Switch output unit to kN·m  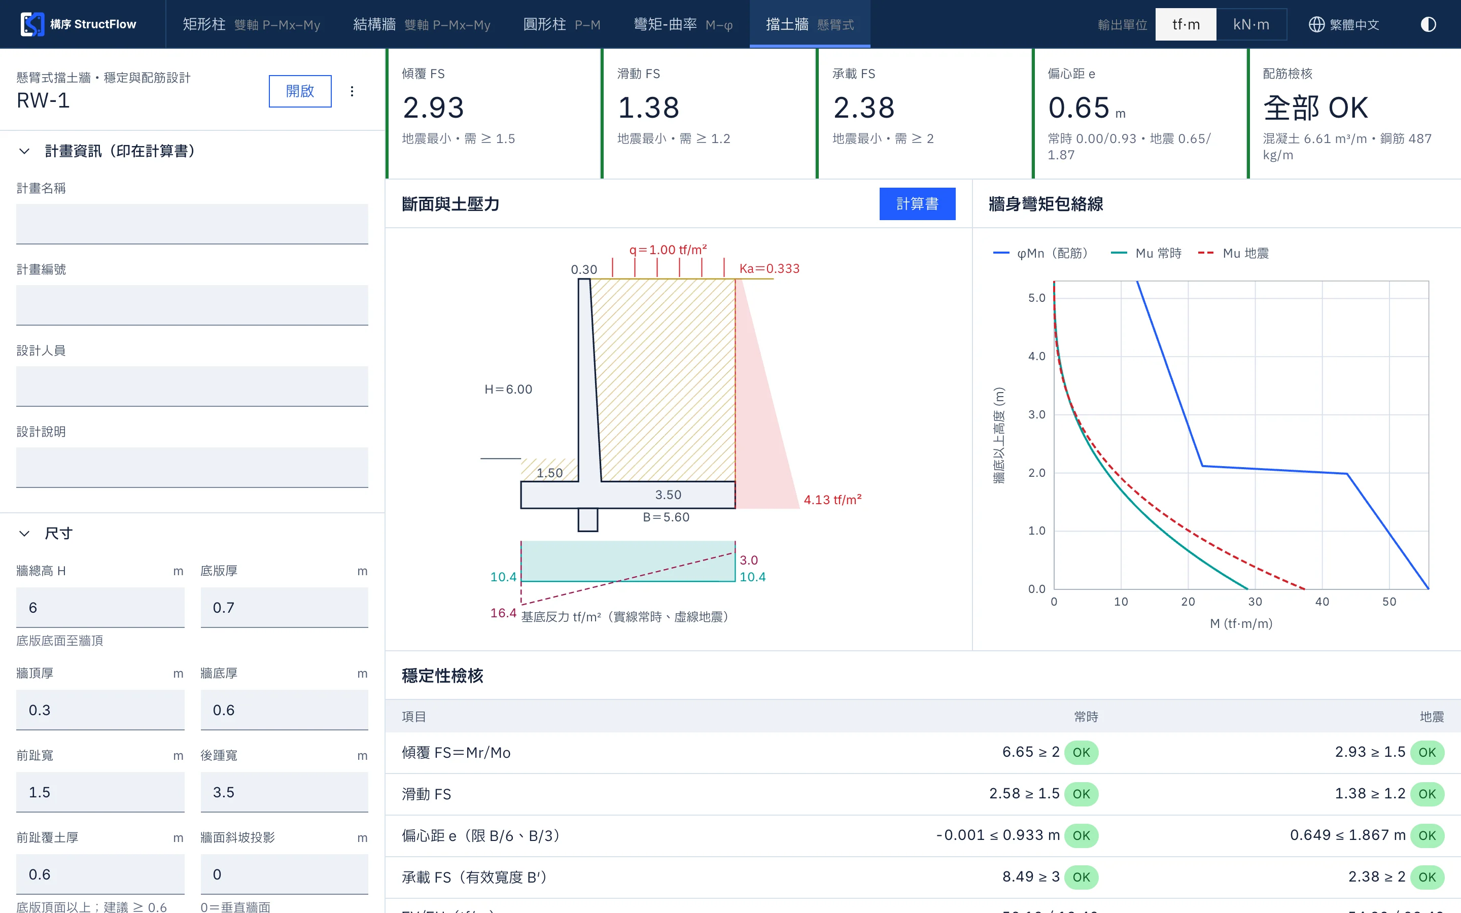1251,24
